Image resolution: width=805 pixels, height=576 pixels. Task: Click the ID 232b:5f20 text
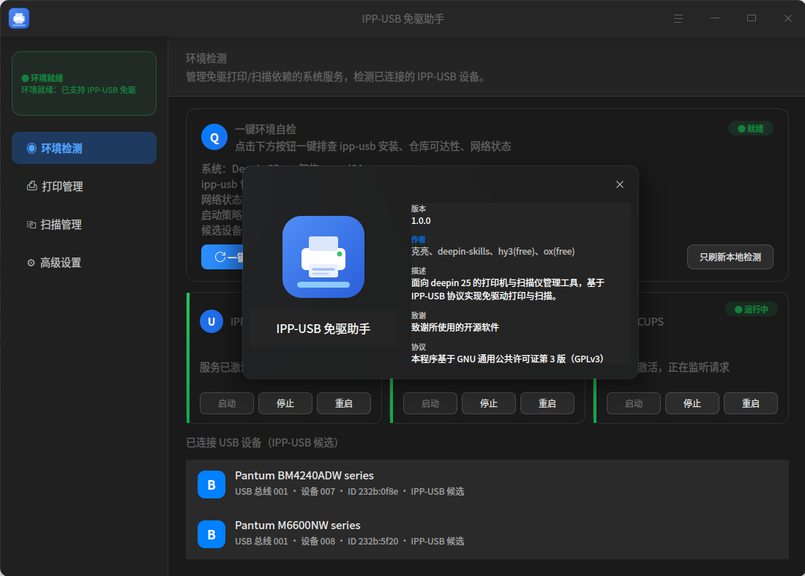tap(372, 541)
